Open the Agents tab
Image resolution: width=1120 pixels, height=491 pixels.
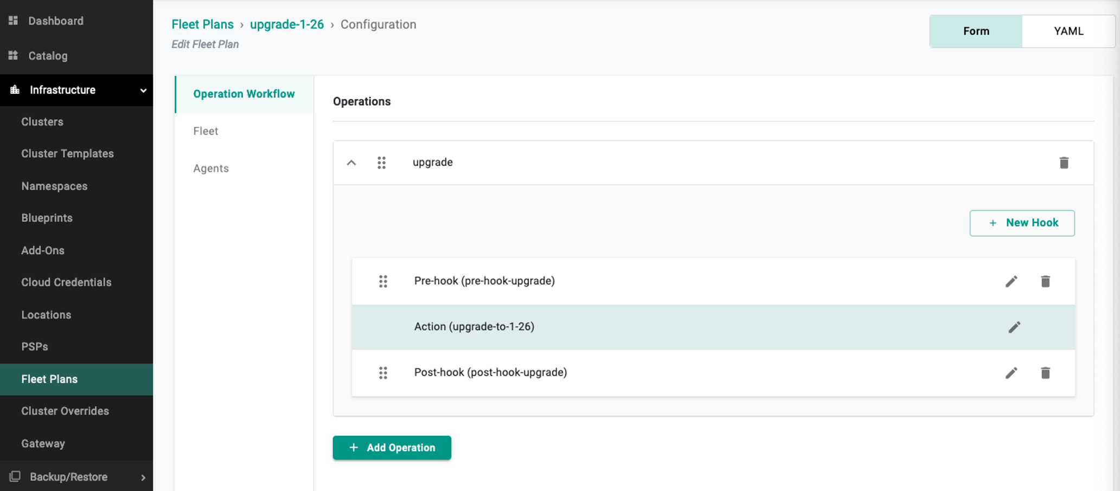coord(211,169)
